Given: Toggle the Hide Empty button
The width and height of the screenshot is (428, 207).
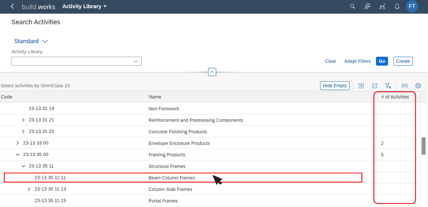Looking at the screenshot, I should click(x=335, y=86).
